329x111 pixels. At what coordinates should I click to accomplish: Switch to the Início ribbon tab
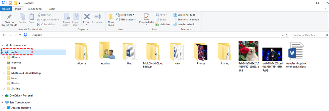[x=18, y=9]
